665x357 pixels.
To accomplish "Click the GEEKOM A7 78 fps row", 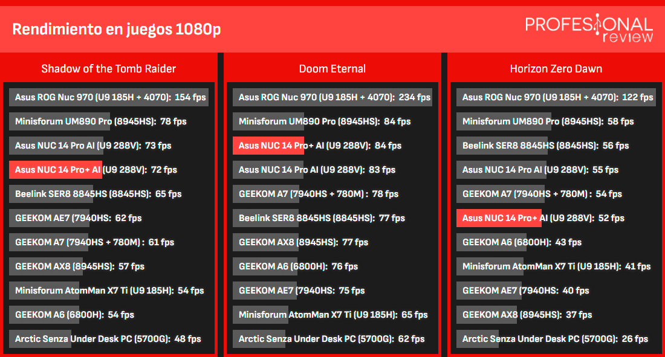I will tap(332, 194).
